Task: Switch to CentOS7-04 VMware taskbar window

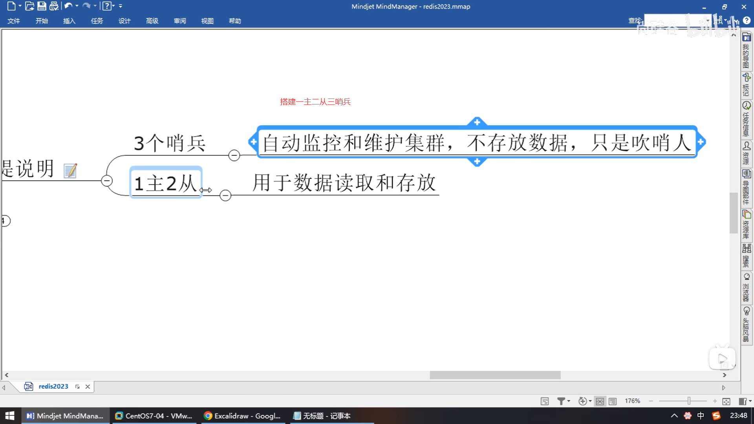Action: click(154, 416)
